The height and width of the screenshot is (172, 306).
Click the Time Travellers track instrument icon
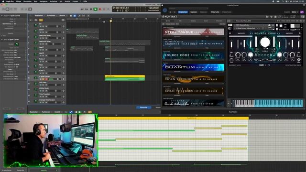coord(35,96)
